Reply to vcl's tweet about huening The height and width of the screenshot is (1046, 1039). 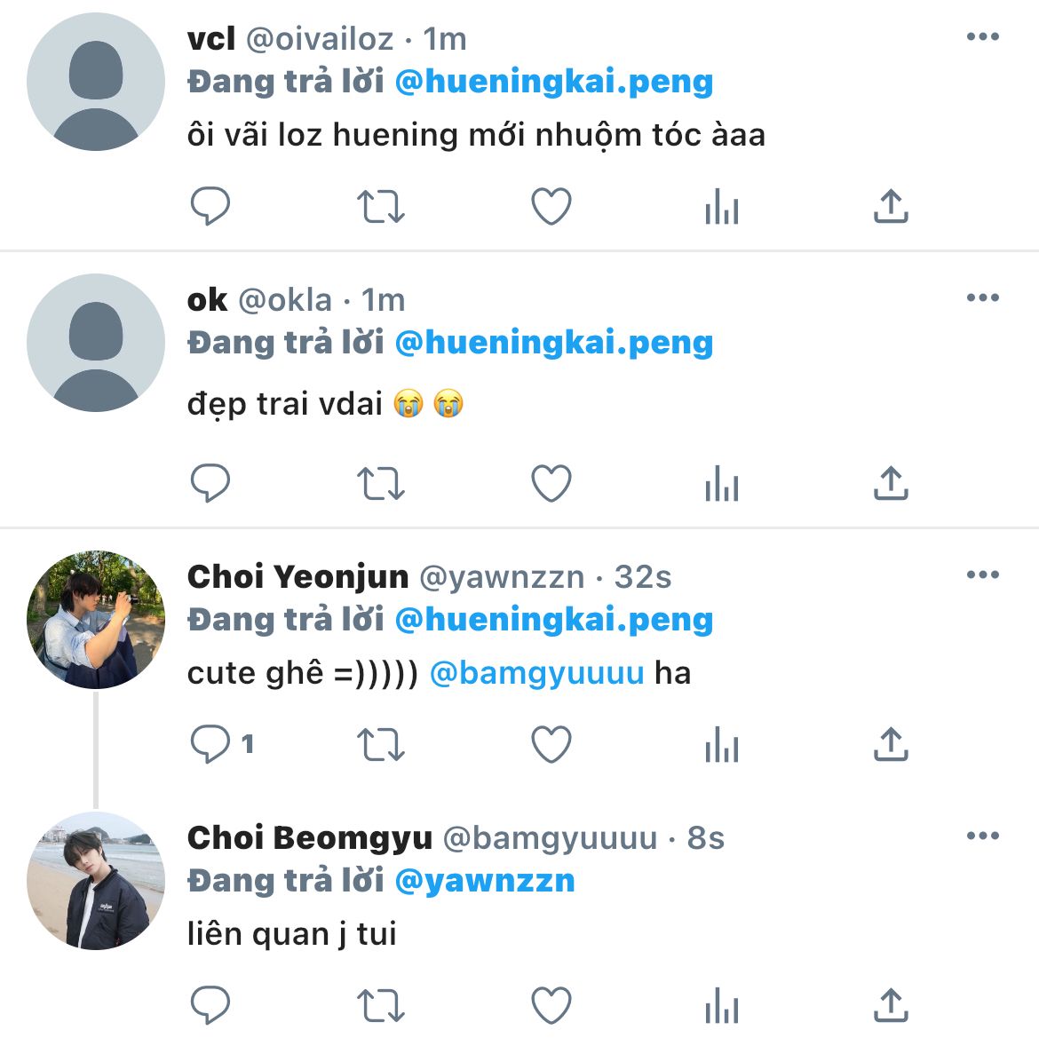coord(210,206)
